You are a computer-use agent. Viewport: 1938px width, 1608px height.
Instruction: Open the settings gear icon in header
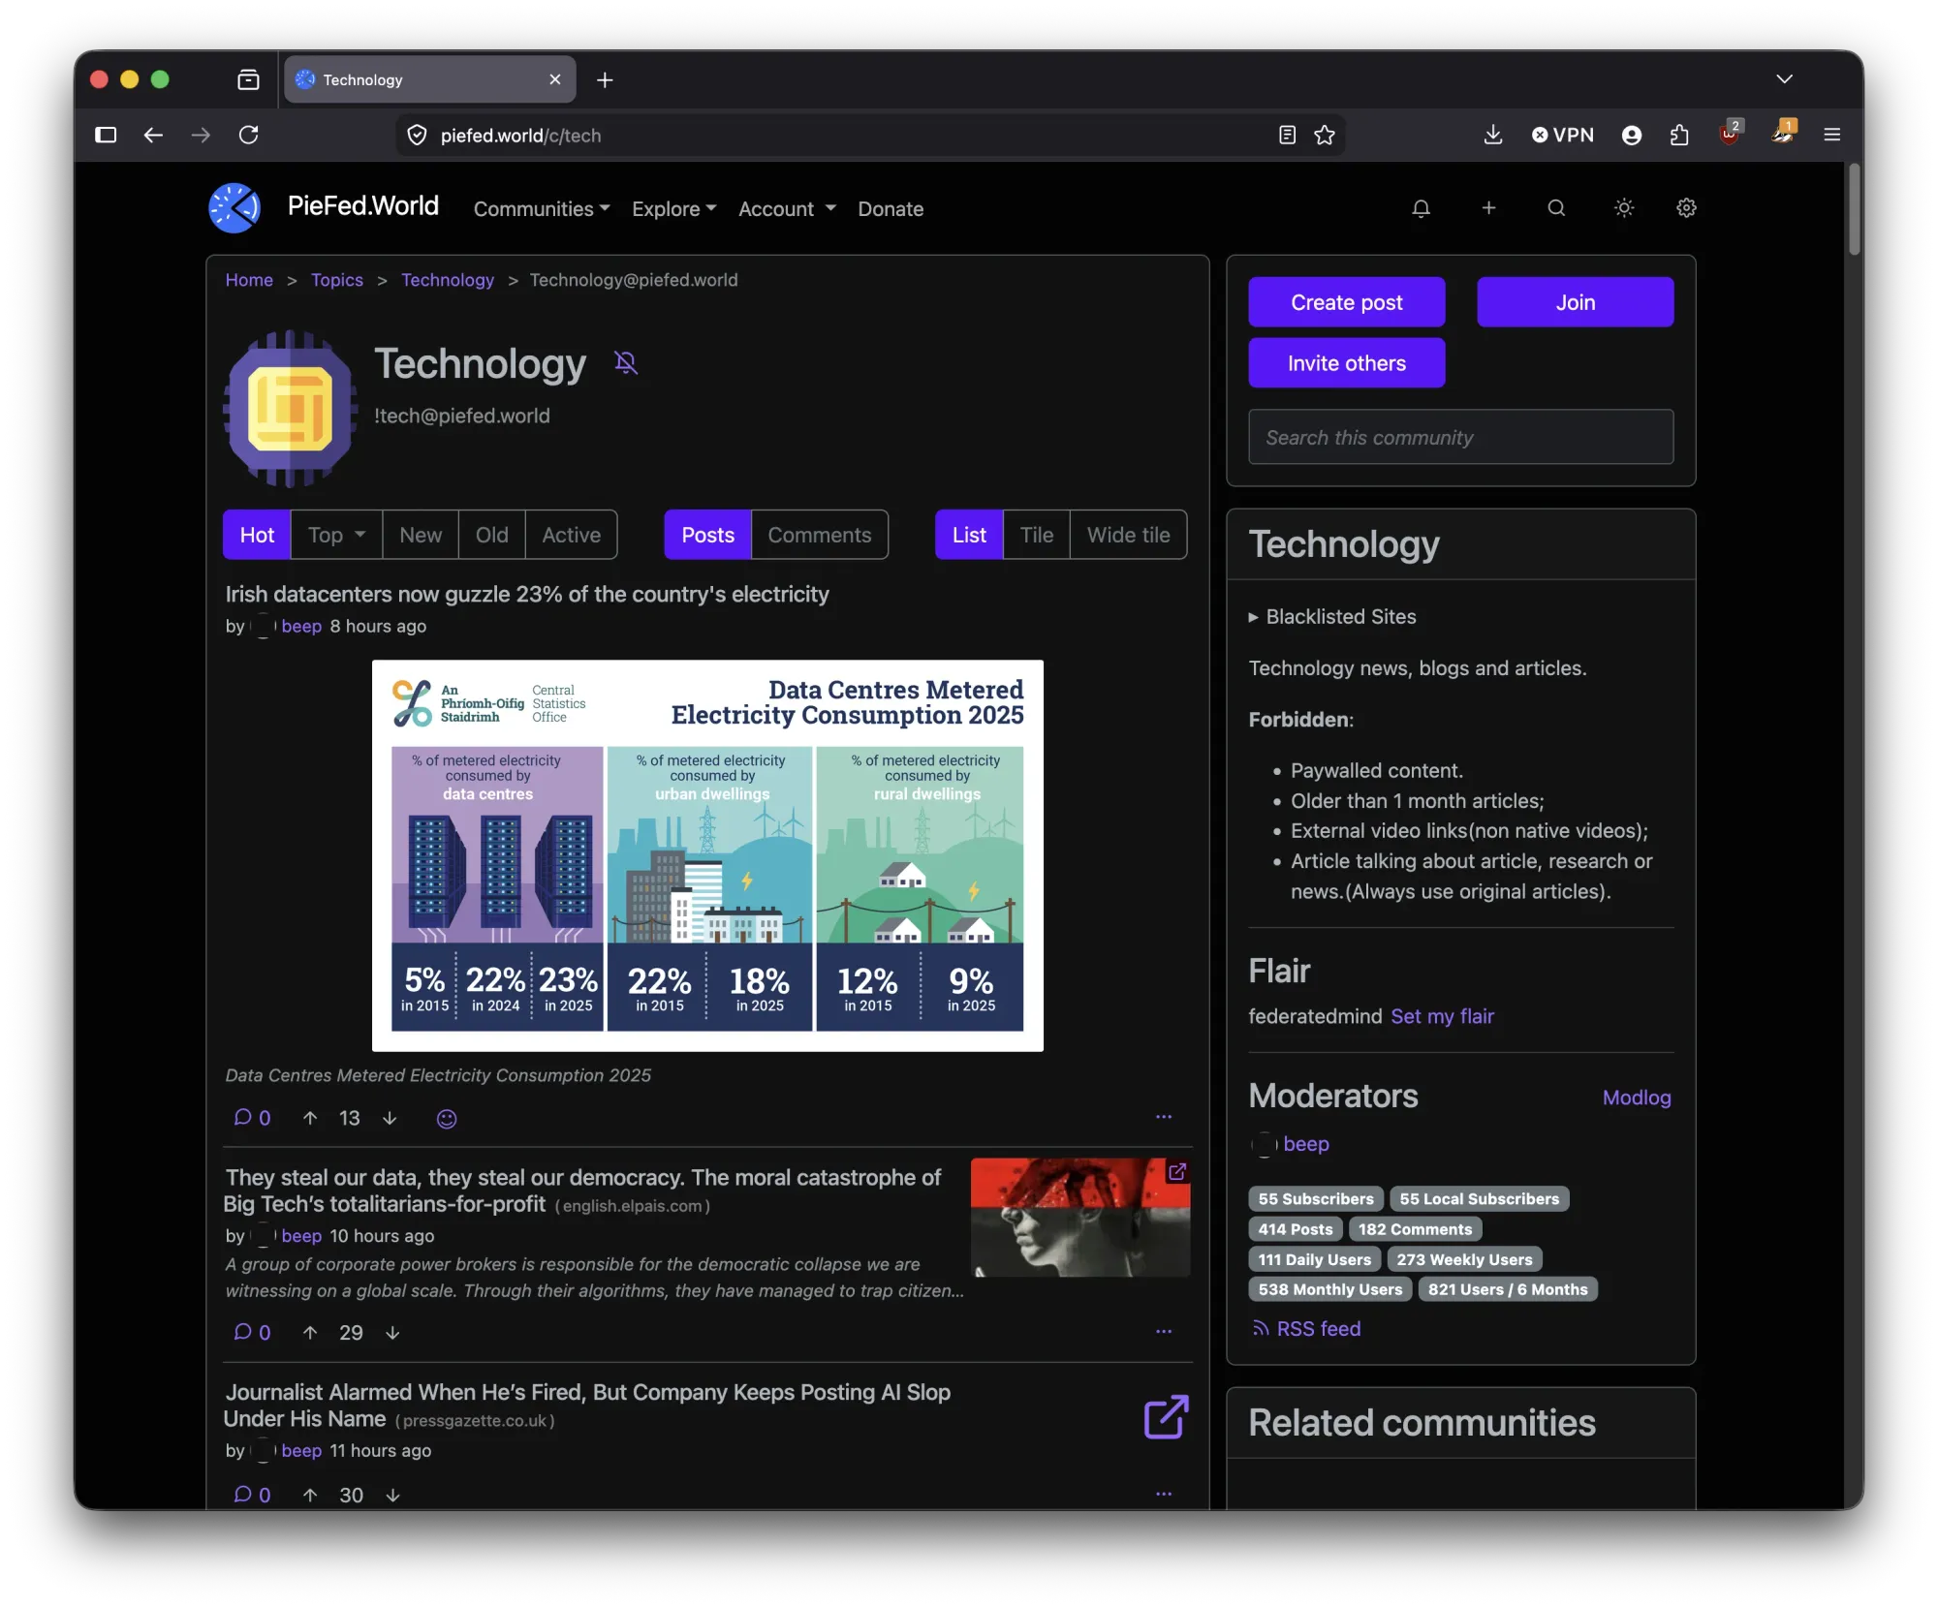coord(1686,208)
